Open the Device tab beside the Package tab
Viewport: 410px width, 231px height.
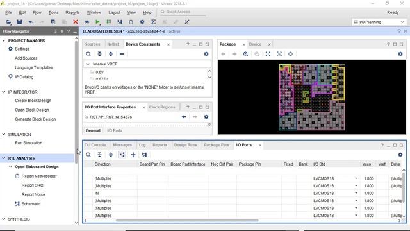pyautogui.click(x=255, y=44)
